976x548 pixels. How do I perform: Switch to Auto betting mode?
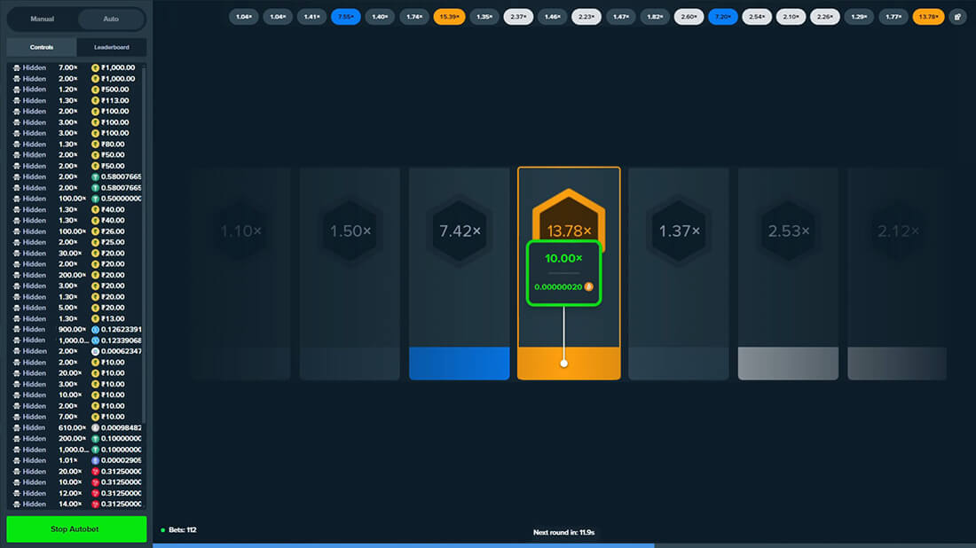pos(111,19)
